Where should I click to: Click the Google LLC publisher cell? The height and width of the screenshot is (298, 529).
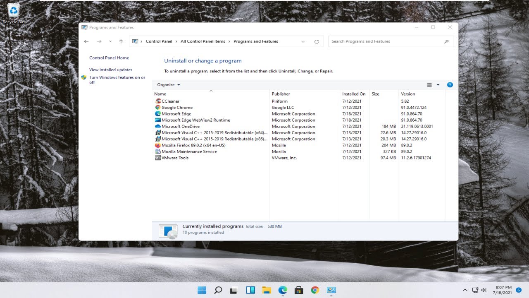point(283,107)
